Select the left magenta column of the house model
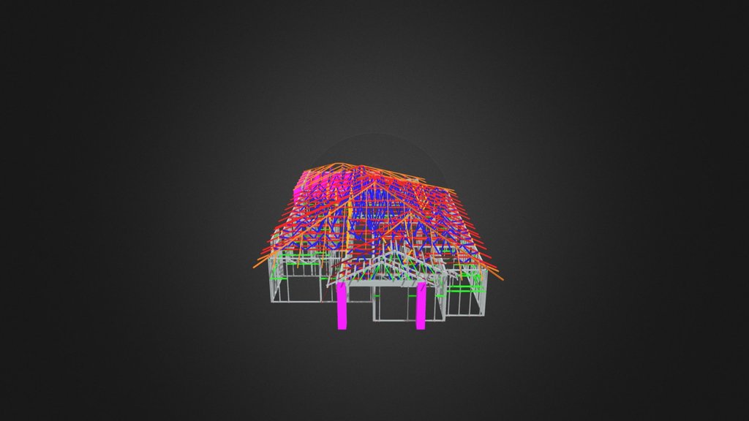This screenshot has width=749, height=421. point(342,306)
